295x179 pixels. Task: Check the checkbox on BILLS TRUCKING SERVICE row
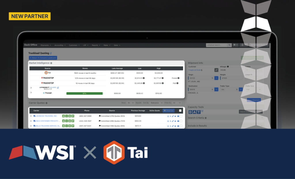[181, 126]
